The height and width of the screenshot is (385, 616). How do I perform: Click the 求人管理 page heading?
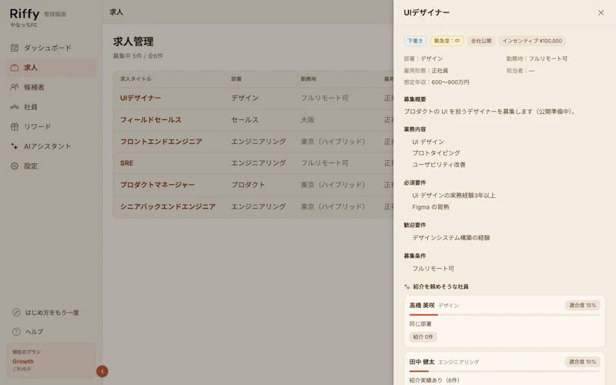(133, 42)
